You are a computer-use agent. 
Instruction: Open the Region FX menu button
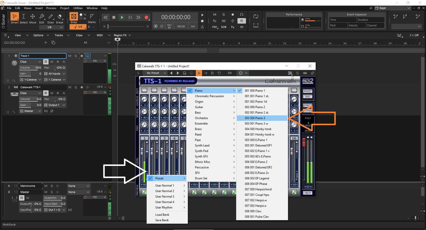tap(123, 35)
